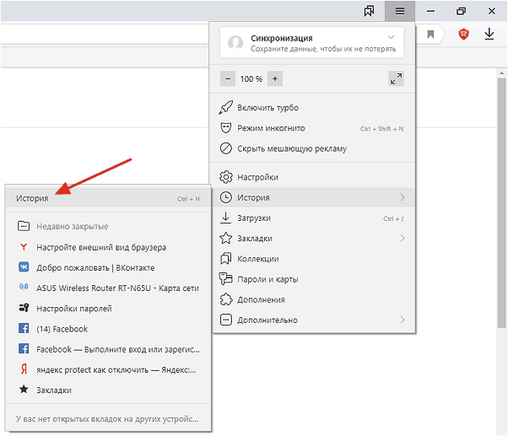
Task: Select Включить турбо menu item
Action: click(x=312, y=107)
